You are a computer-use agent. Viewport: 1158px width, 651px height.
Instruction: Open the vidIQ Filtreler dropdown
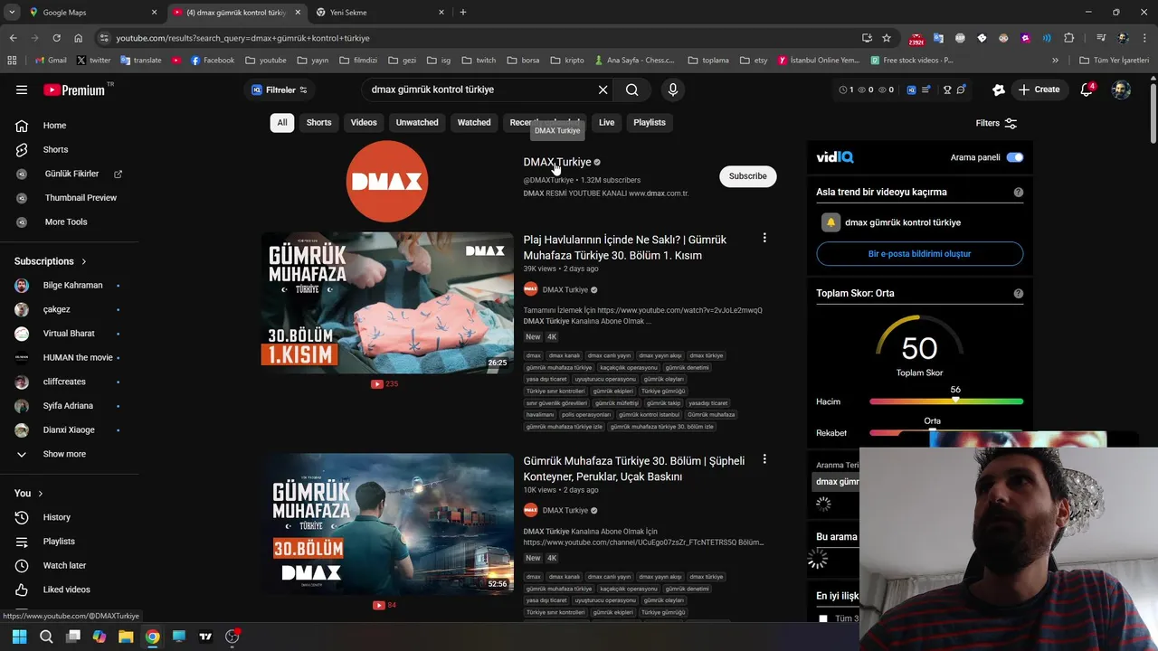[x=279, y=90]
